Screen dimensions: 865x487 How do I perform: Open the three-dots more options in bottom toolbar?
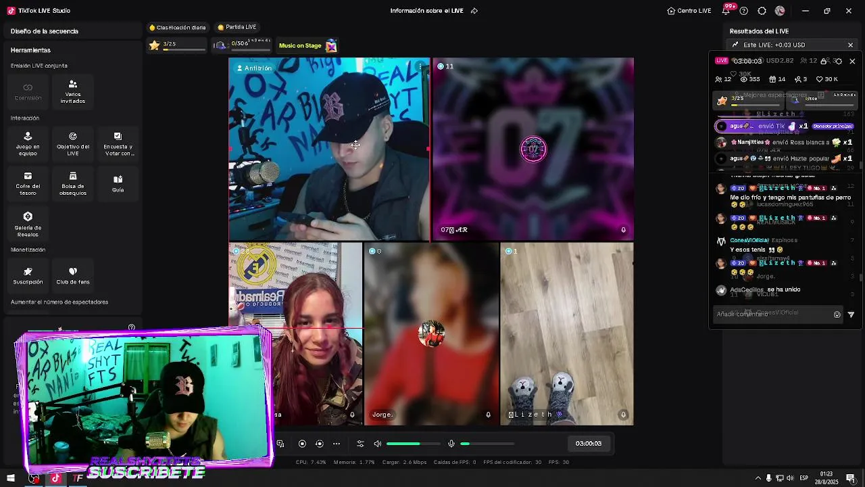click(x=337, y=444)
